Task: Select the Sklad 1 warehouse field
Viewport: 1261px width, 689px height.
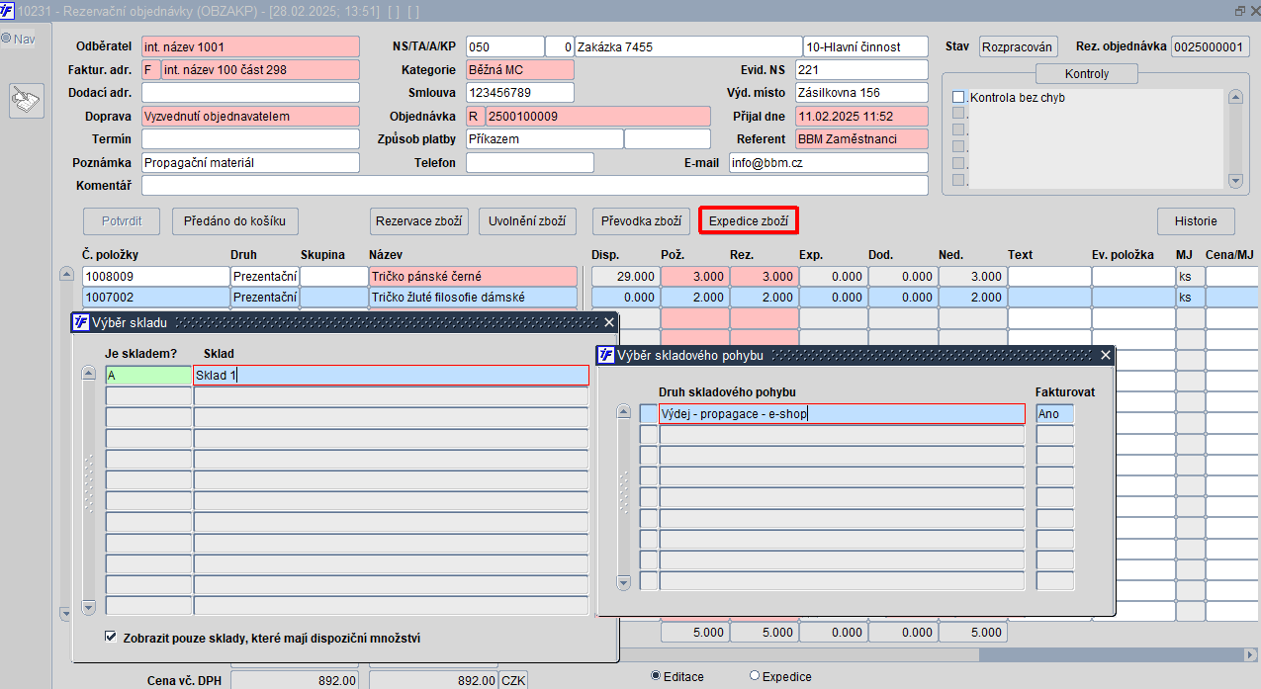Action: (x=391, y=376)
